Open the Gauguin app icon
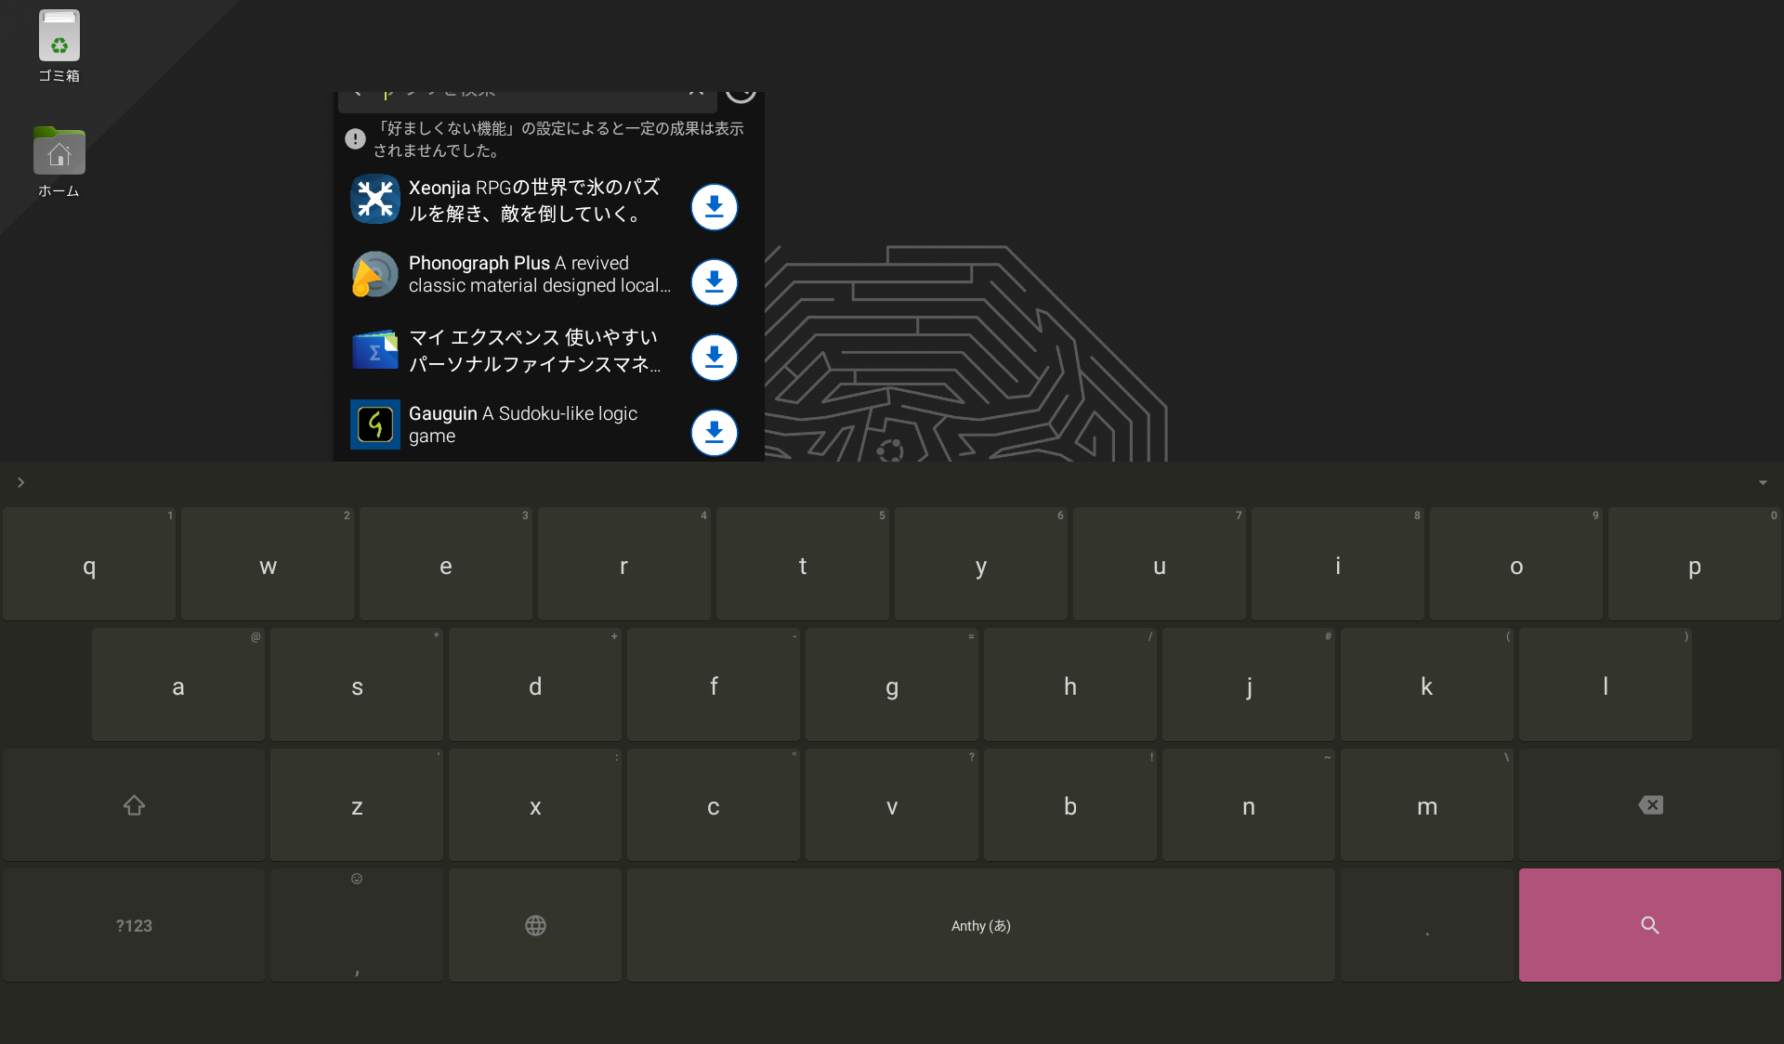This screenshot has width=1784, height=1044. 375,424
